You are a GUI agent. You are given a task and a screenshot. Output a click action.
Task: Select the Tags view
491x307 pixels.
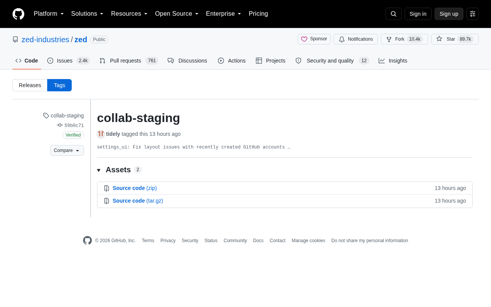[x=59, y=85]
